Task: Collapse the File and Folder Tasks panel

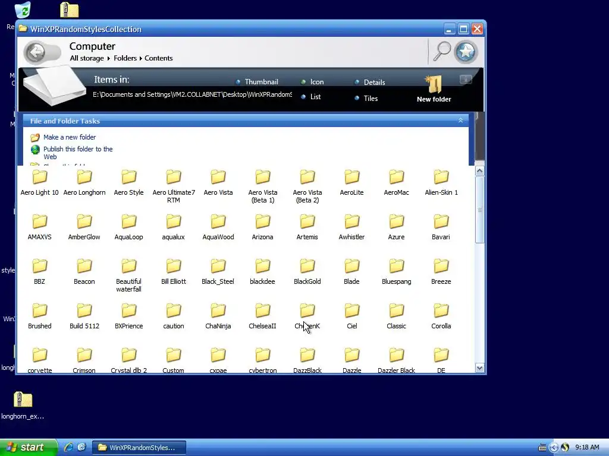Action: click(461, 121)
